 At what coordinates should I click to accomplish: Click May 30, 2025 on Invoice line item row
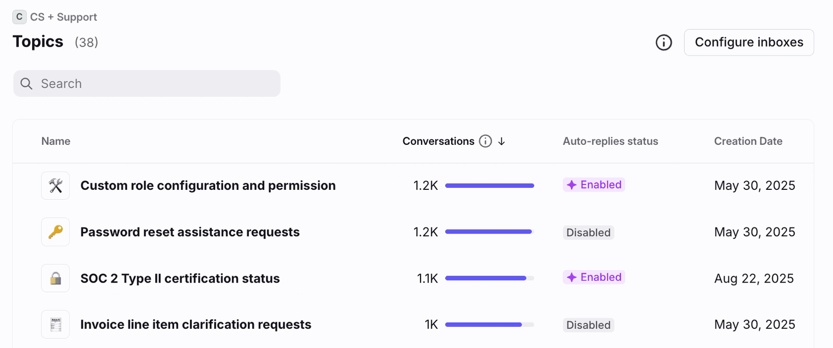point(755,325)
